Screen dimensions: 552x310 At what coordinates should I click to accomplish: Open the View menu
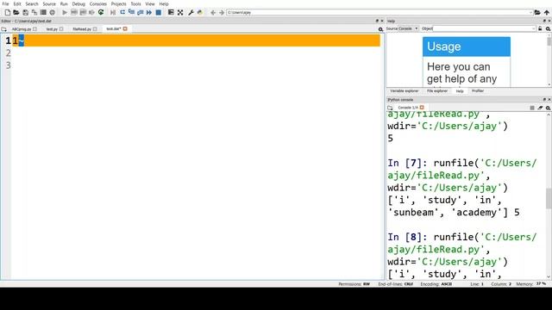[150, 3]
